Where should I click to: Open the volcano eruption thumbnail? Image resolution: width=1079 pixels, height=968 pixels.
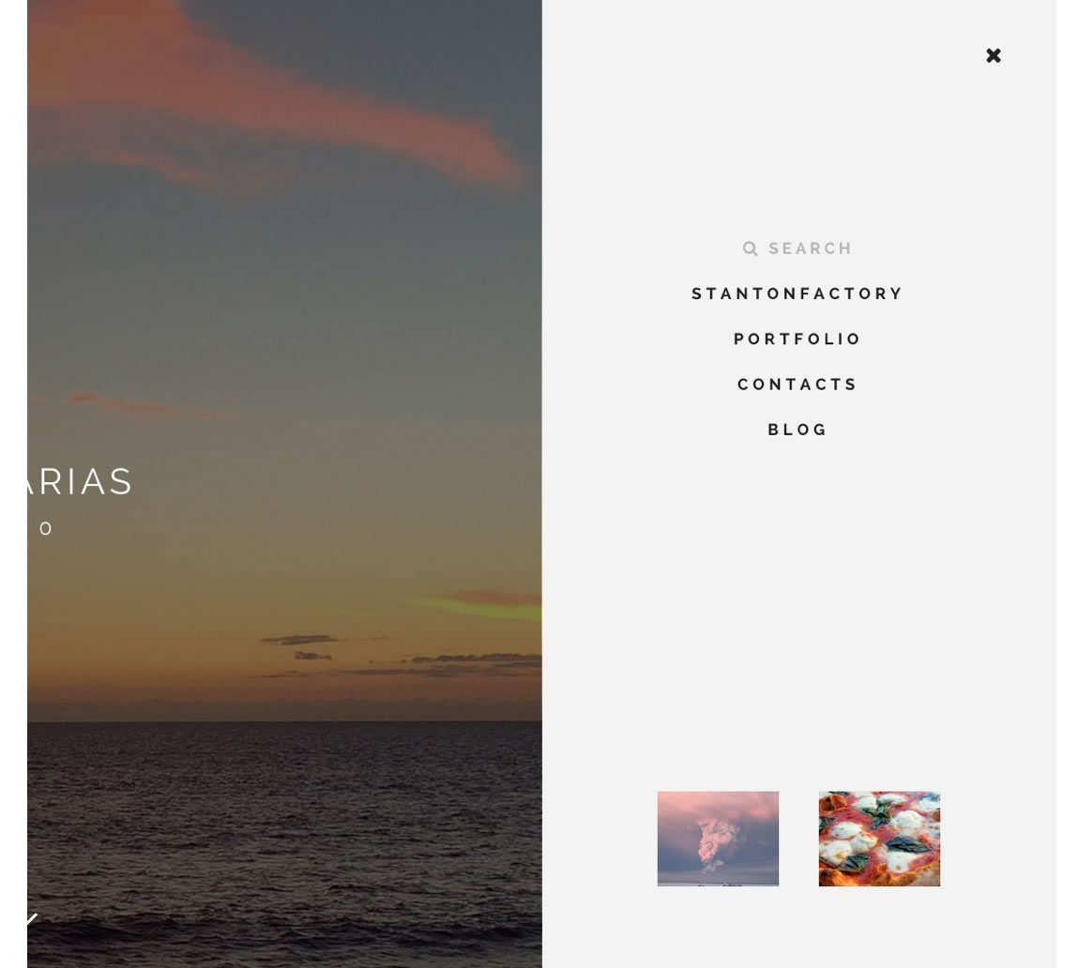pos(718,839)
